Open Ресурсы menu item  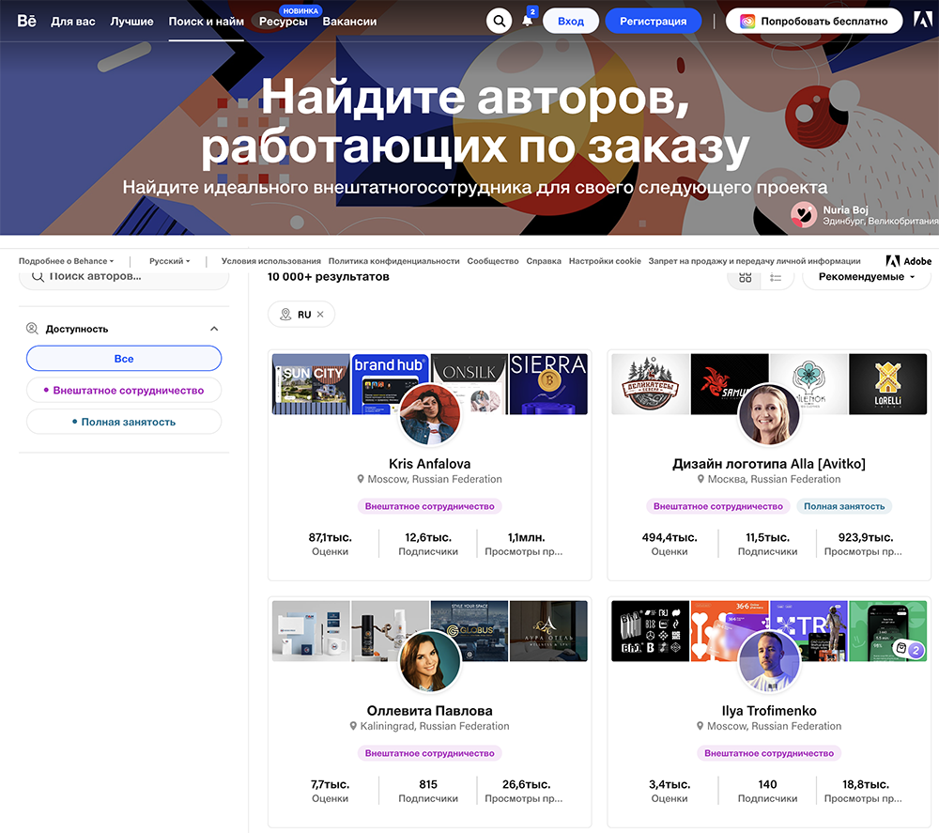coord(284,21)
